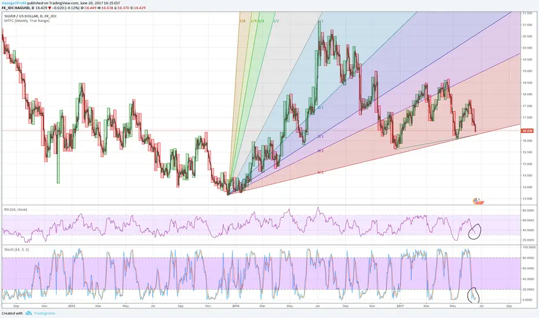The height and width of the screenshot is (318, 539).
Task: Click the 1/2 Gann fan label
Action: 276,21
